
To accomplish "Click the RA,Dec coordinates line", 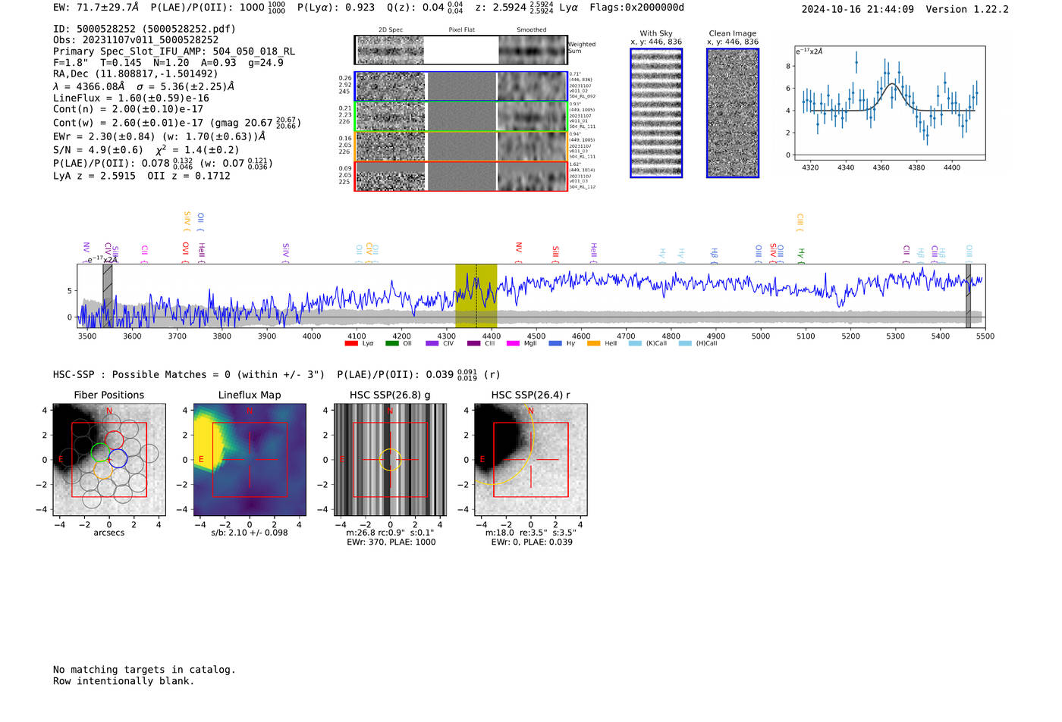I will tap(135, 73).
